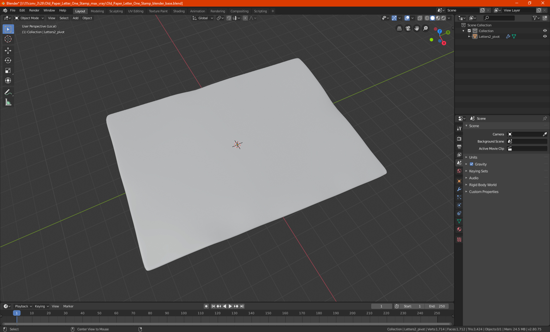Image resolution: width=550 pixels, height=332 pixels.
Task: Open the Object Mode dropdown
Action: 30,18
